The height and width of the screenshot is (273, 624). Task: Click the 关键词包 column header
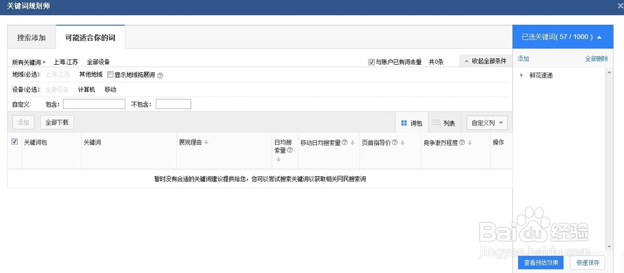[36, 143]
